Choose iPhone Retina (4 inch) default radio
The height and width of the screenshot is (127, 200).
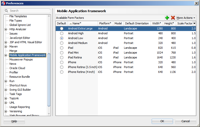click(x=62, y=72)
